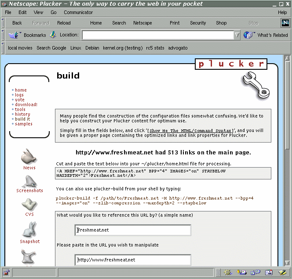Click the CVS creature icon
The width and height of the screenshot is (292, 279).
[x=29, y=204]
